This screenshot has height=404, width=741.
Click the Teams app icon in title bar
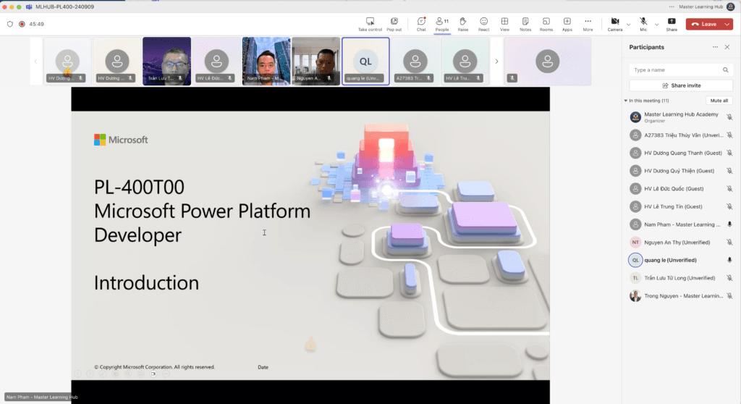(29, 7)
